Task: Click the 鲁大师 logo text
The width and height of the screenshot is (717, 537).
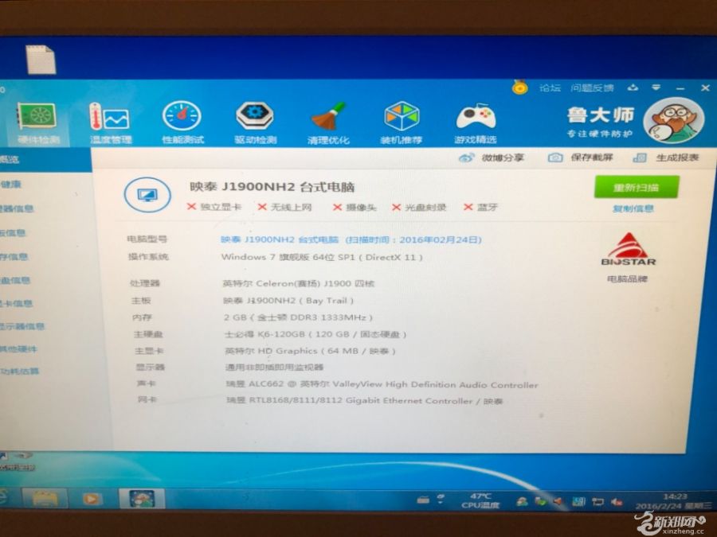Action: 601,115
